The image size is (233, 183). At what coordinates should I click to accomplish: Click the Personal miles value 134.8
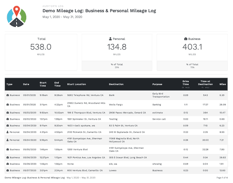pos(117,47)
